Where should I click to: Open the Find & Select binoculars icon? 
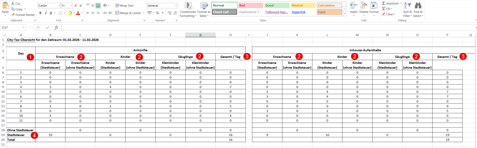[x=418, y=5]
